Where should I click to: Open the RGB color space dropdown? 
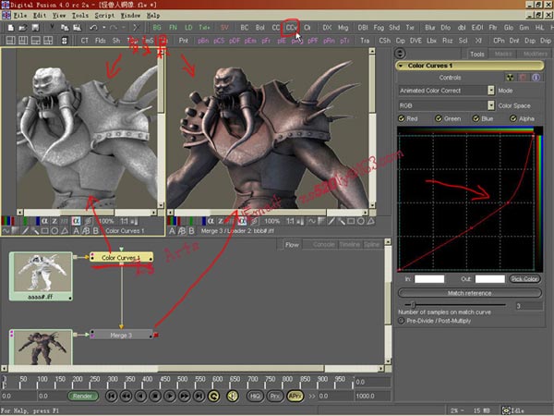click(x=491, y=105)
